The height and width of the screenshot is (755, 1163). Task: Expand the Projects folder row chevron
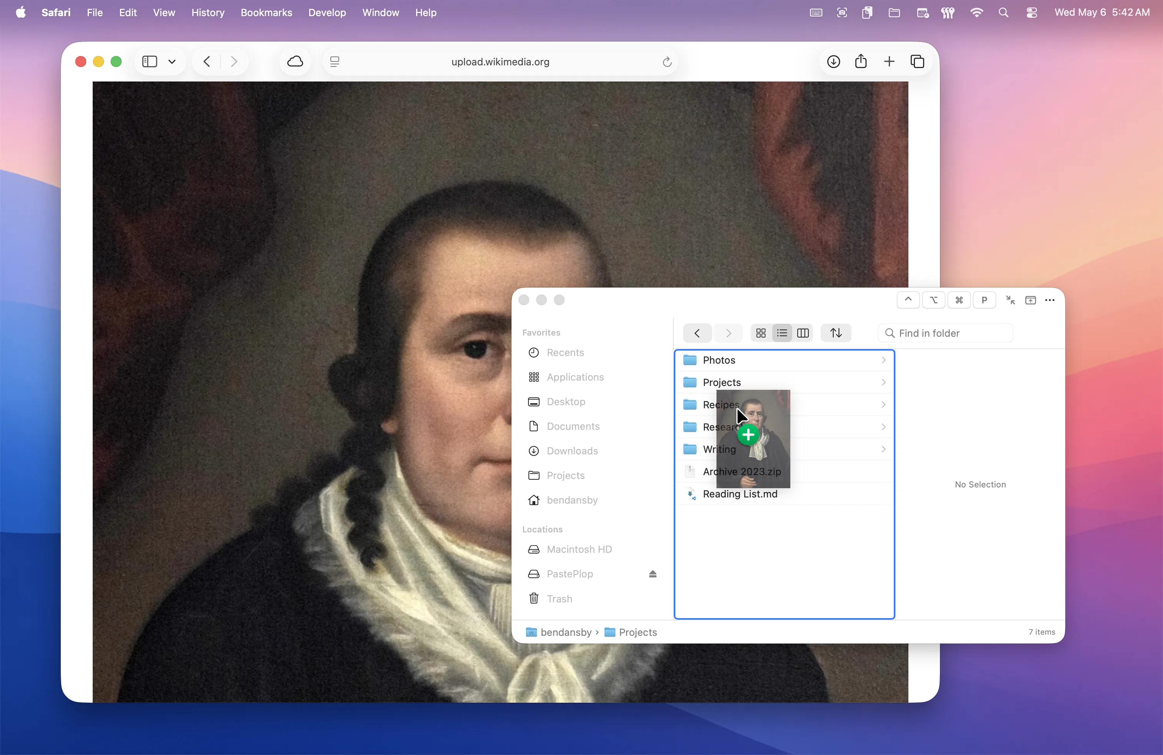[883, 382]
